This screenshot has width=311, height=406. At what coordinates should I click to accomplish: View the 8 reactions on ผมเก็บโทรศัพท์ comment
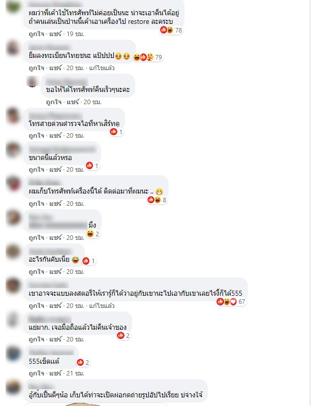tap(157, 200)
